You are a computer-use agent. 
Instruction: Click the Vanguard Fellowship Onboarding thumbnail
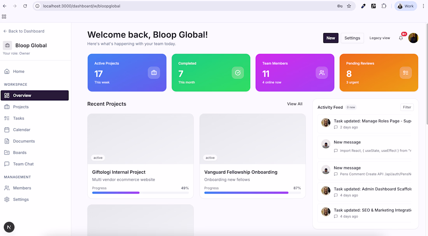253,139
